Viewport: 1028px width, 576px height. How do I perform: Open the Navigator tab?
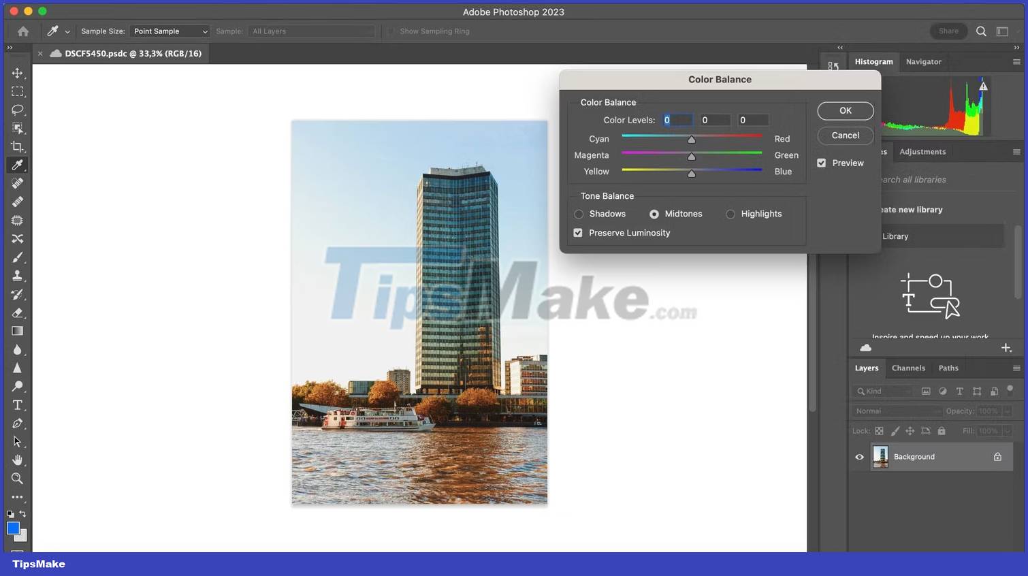[924, 61]
